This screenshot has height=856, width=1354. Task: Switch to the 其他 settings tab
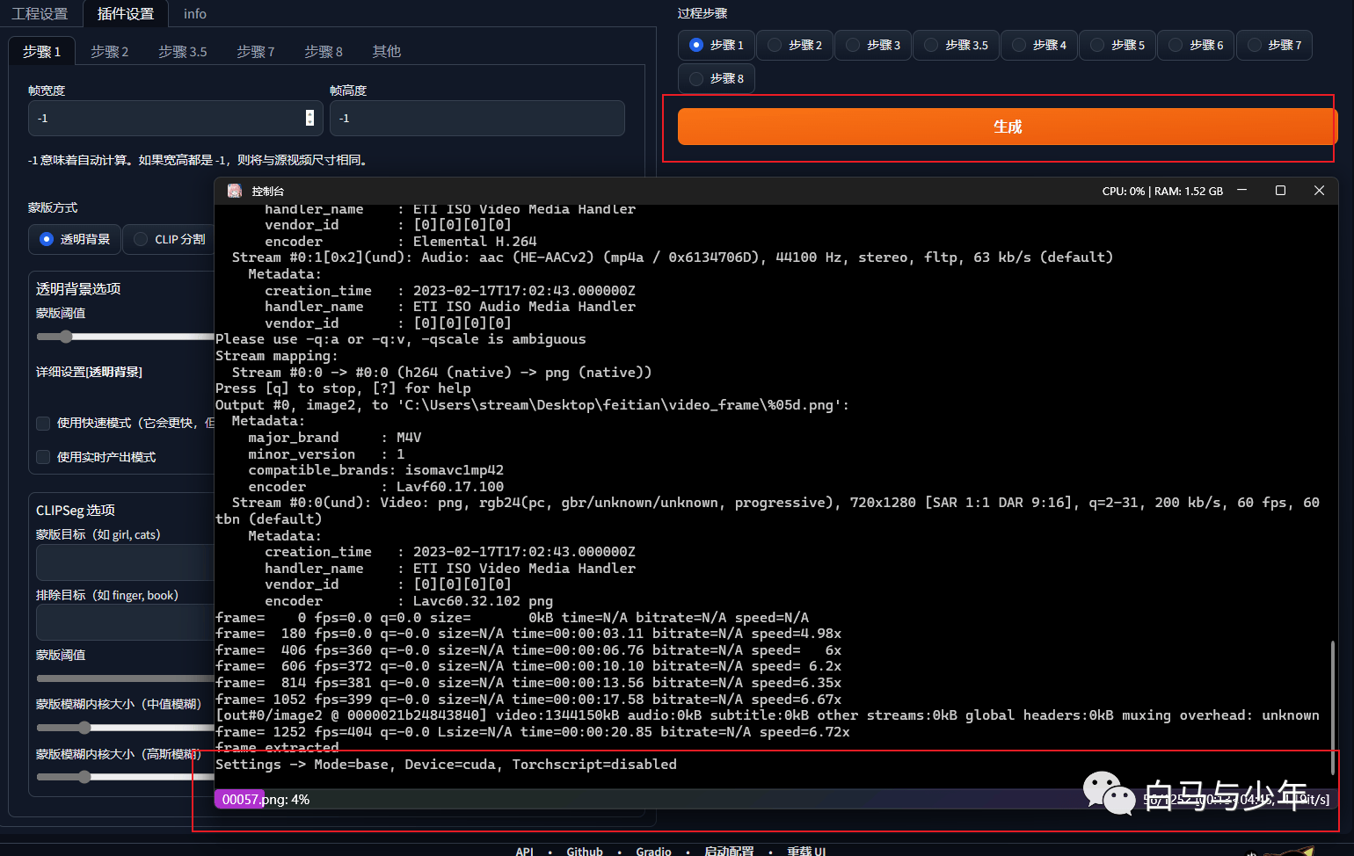(x=386, y=52)
